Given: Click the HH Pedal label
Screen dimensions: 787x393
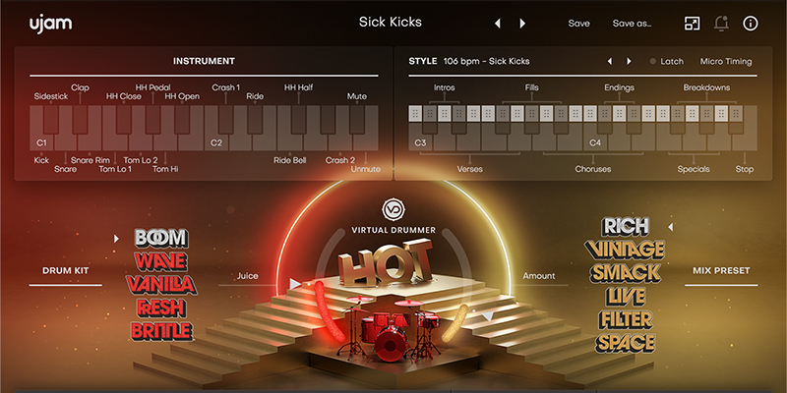Looking at the screenshot, I should (x=153, y=87).
